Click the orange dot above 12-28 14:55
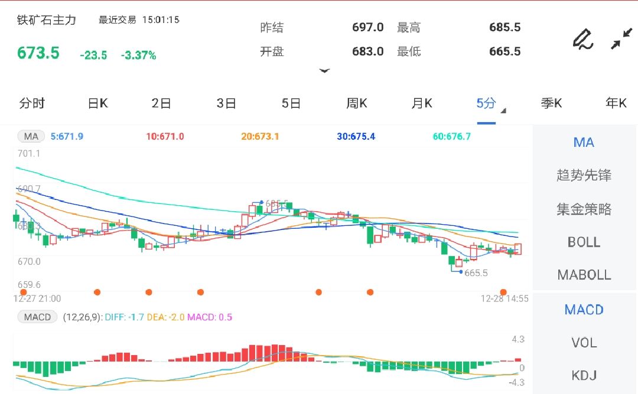The image size is (638, 394). (503, 292)
